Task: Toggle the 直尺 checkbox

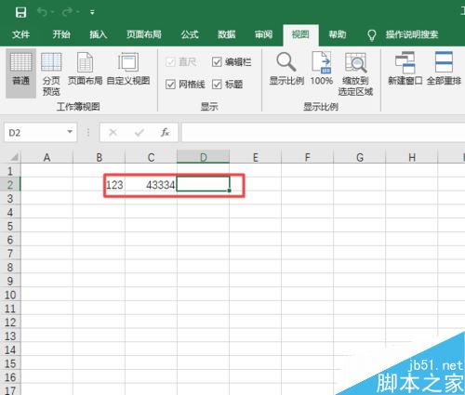Action: pos(181,62)
